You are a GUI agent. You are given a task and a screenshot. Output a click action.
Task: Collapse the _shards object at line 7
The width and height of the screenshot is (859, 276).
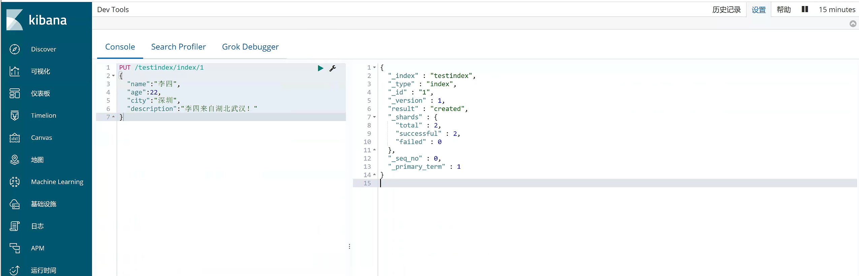tap(374, 117)
